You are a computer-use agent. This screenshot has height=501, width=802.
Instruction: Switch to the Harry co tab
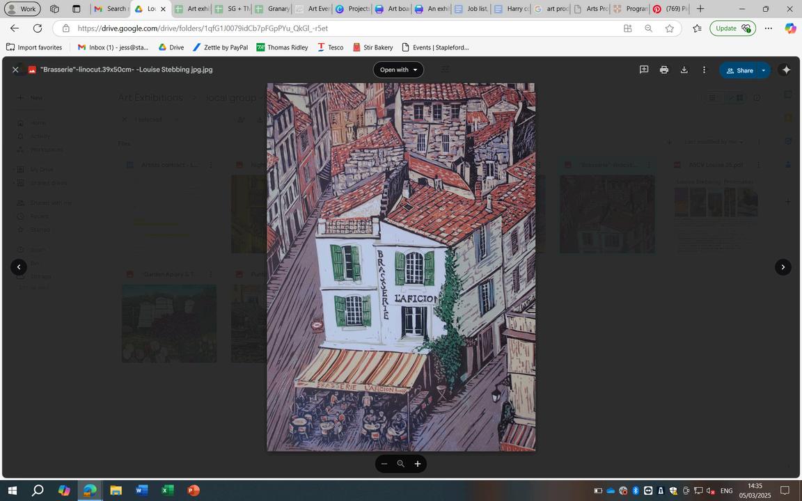[511, 8]
